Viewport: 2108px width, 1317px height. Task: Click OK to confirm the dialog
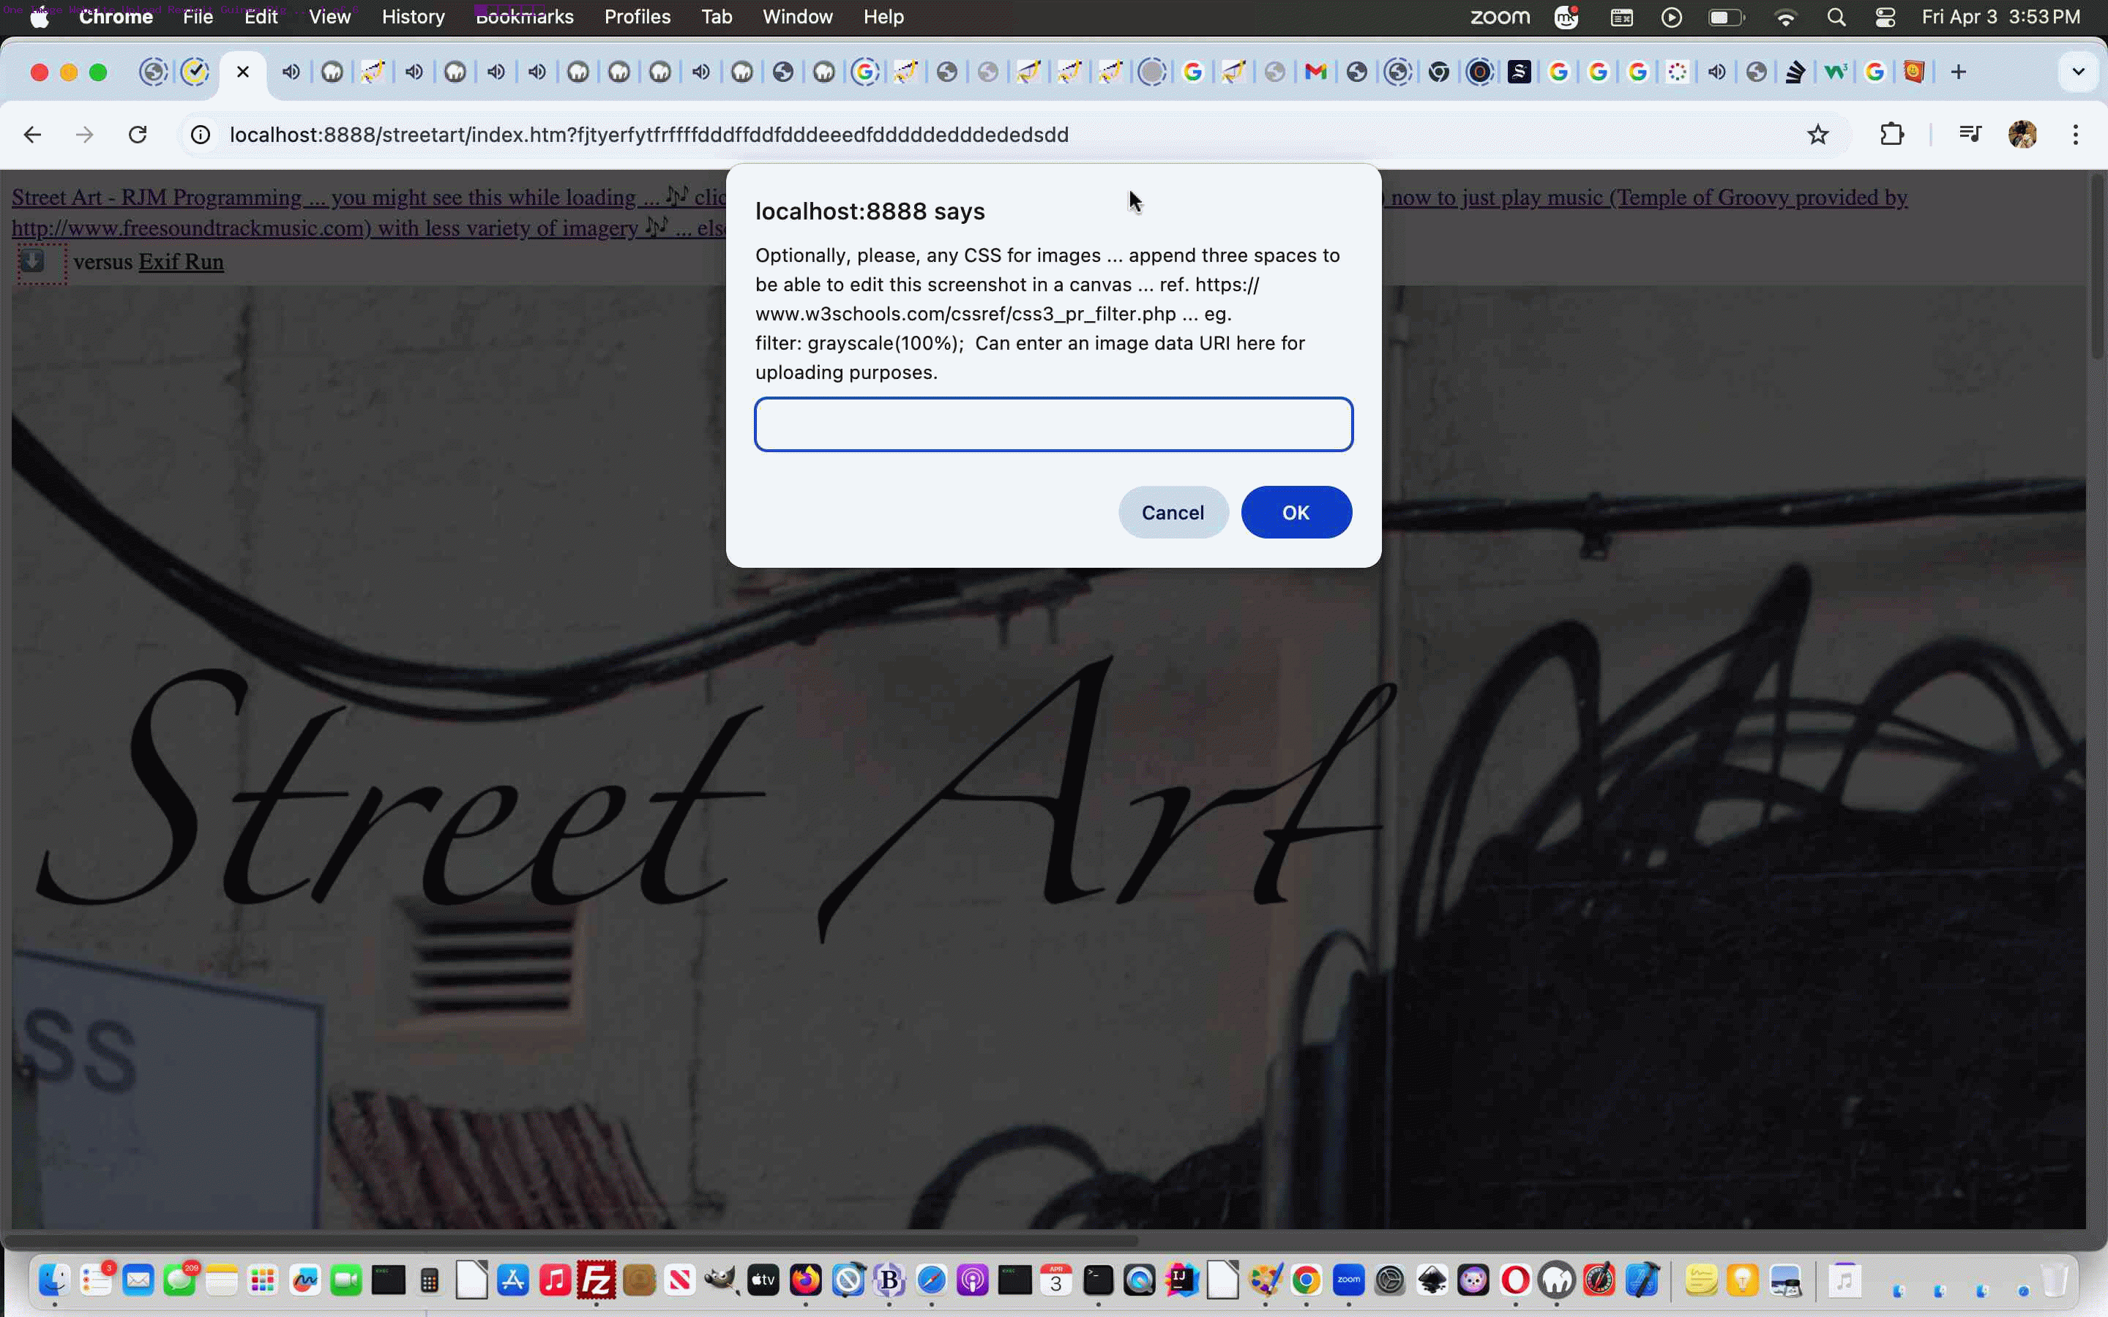[1296, 512]
